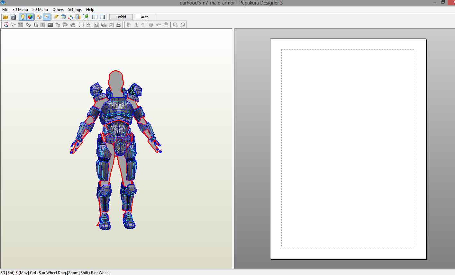Click the green cube fit-to-view icon
The image size is (455, 275).
86,17
